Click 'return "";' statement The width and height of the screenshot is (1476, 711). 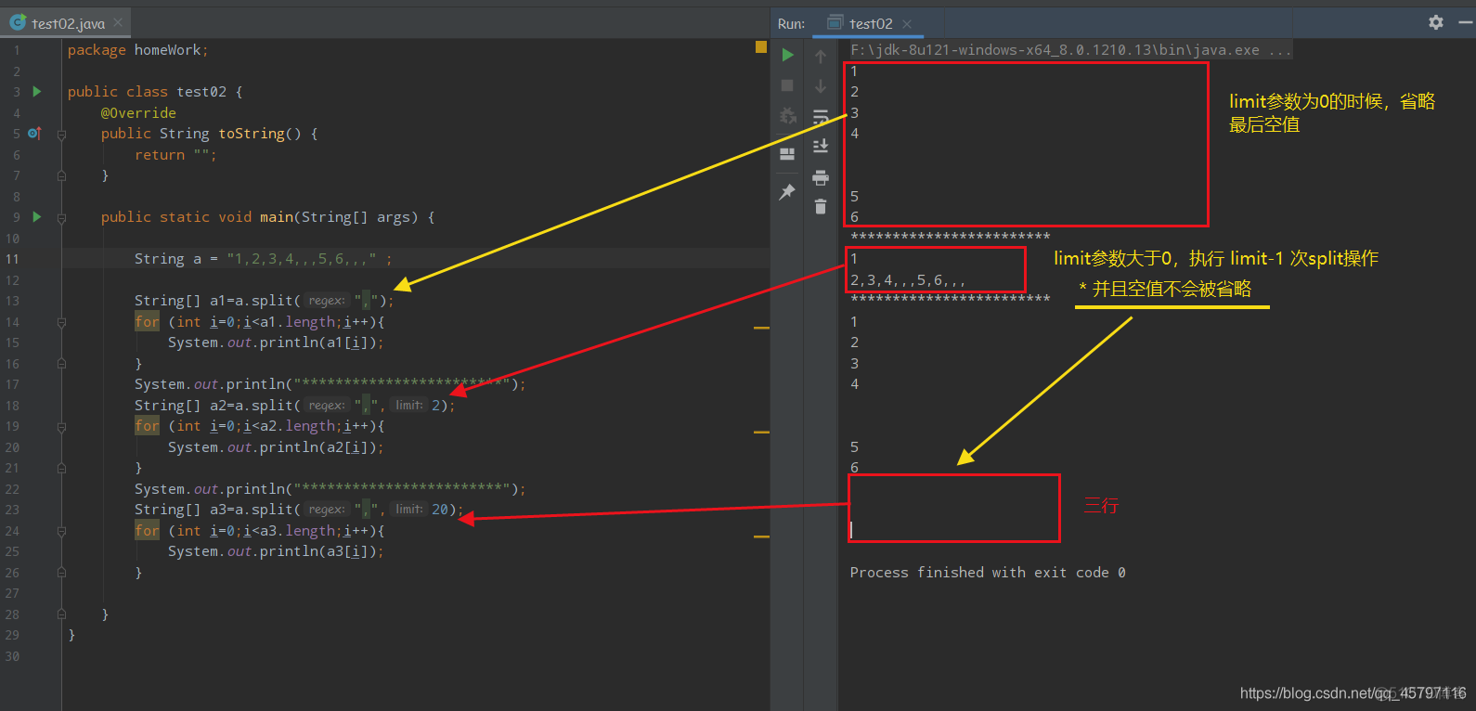coord(175,155)
